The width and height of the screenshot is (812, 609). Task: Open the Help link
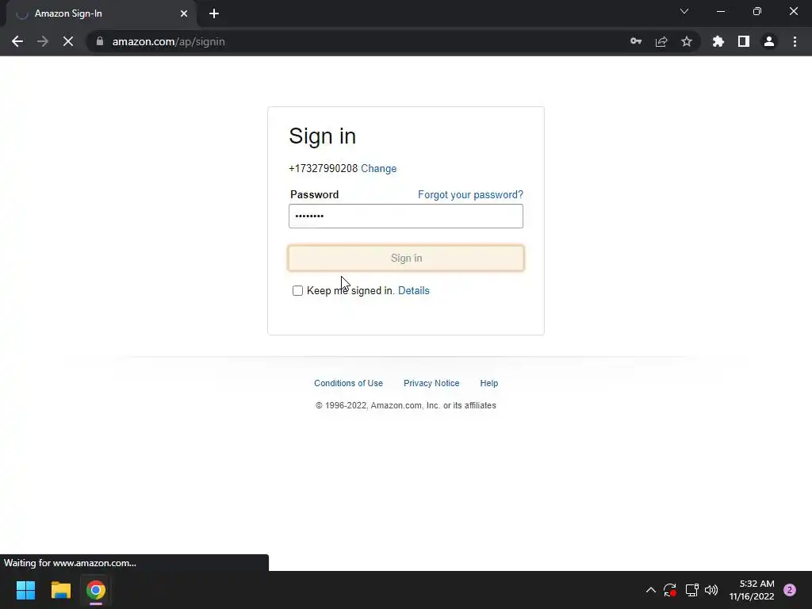(488, 383)
